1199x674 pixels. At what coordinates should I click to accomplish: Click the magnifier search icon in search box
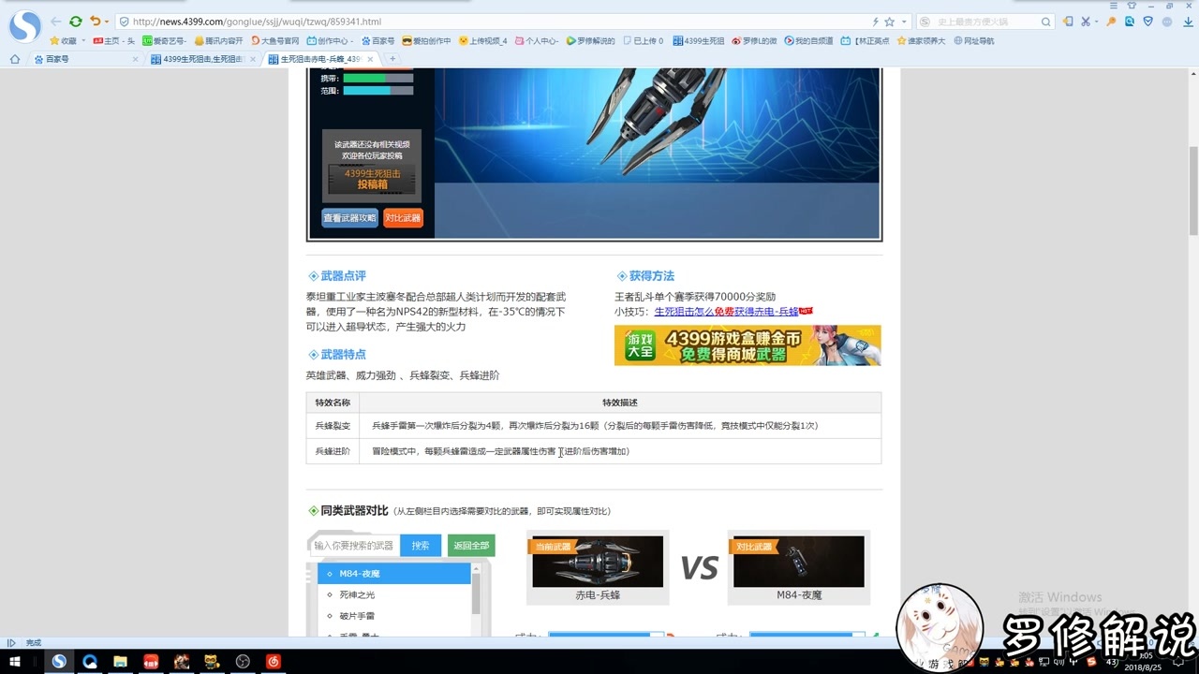pyautogui.click(x=1046, y=22)
